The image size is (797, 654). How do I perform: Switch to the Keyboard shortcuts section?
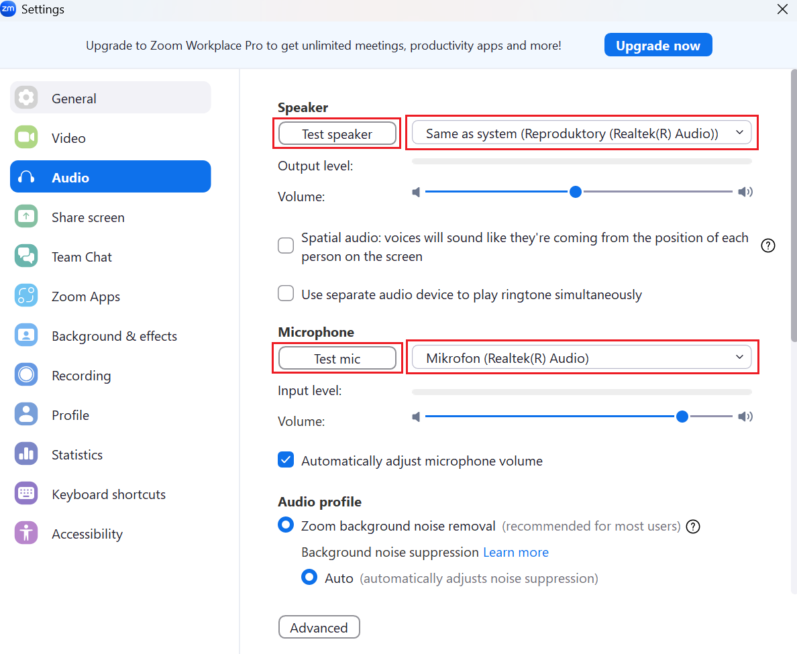click(109, 494)
